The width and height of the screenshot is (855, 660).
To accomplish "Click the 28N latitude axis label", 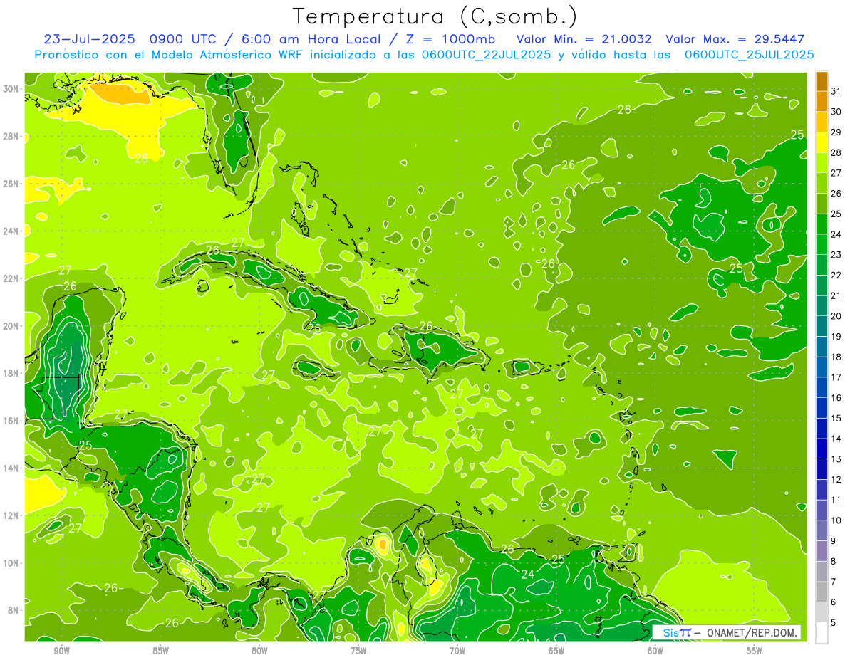I will 11,136.
